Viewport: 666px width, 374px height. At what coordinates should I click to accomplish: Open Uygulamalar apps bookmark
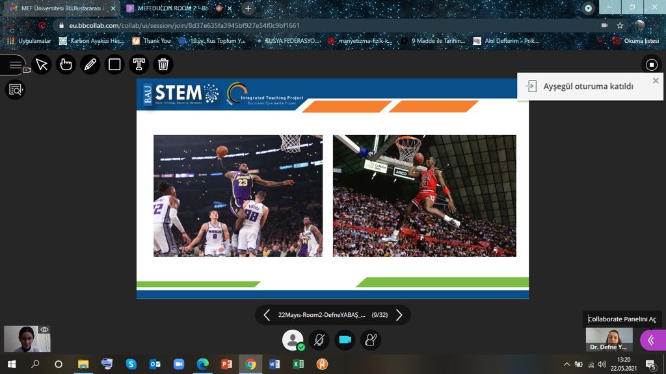coord(29,41)
